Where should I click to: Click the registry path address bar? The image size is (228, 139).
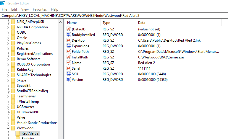coord(114,16)
